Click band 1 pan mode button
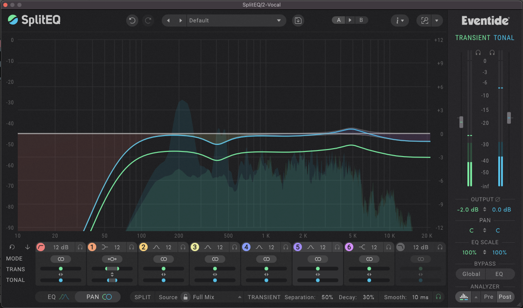Image resolution: width=523 pixels, height=308 pixels. (x=112, y=259)
